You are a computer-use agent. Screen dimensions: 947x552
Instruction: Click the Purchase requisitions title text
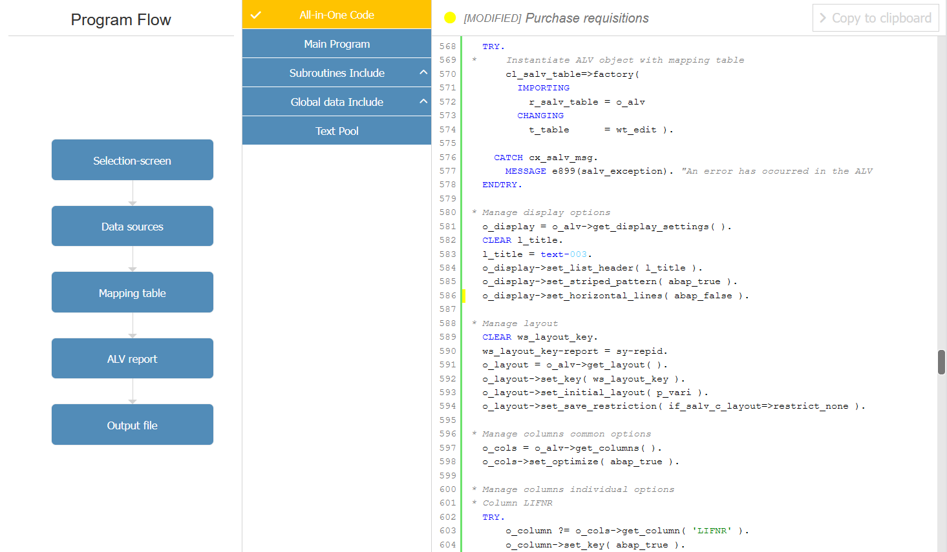pyautogui.click(x=587, y=18)
